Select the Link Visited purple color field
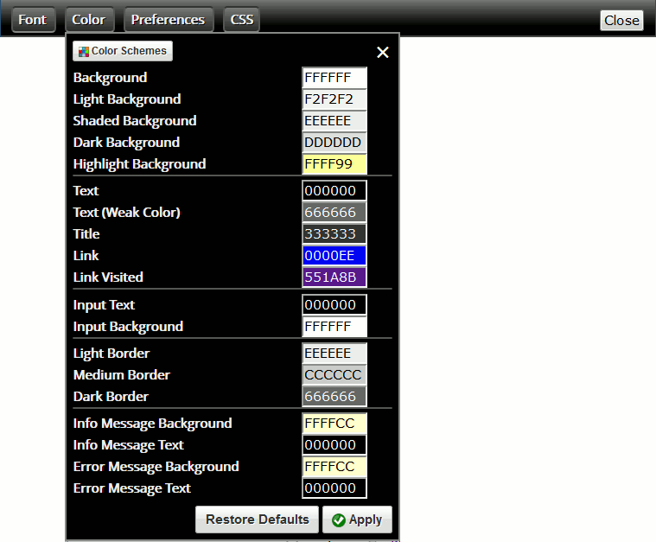 334,277
